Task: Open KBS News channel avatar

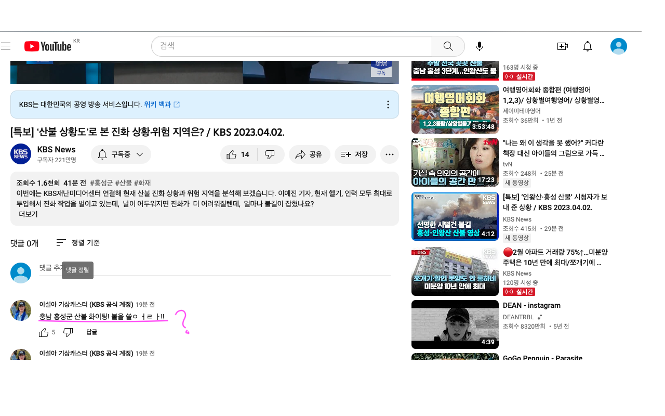Action: point(21,154)
